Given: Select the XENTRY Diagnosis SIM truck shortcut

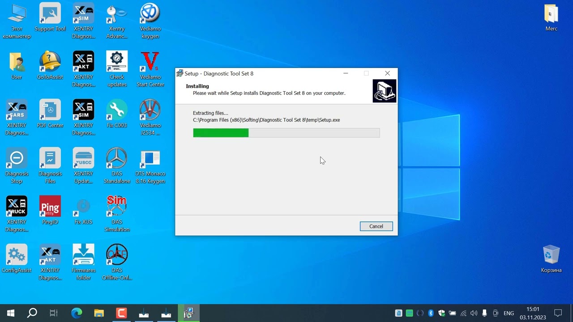Looking at the screenshot, I should (83, 118).
